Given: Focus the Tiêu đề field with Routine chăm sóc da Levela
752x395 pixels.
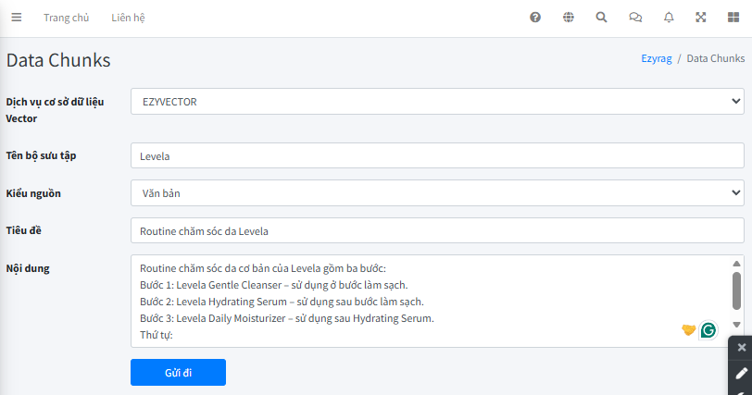Looking at the screenshot, I should click(x=437, y=230).
